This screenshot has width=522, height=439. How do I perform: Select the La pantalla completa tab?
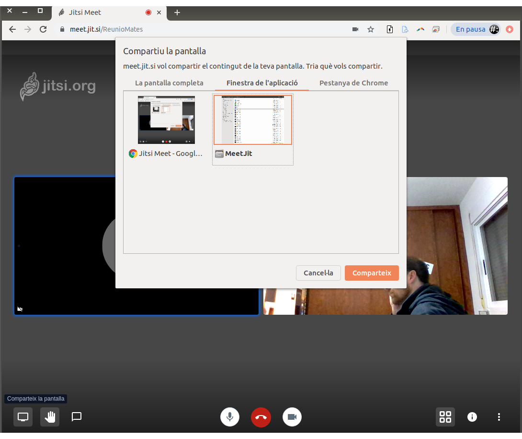(169, 83)
